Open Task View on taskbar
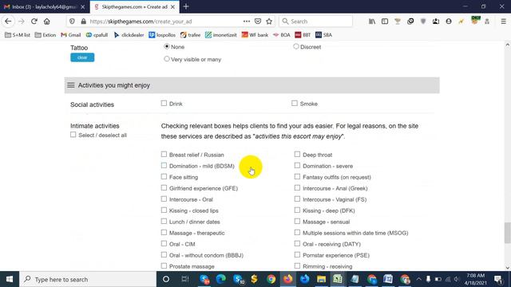This screenshot has height=287, width=511. point(185,279)
